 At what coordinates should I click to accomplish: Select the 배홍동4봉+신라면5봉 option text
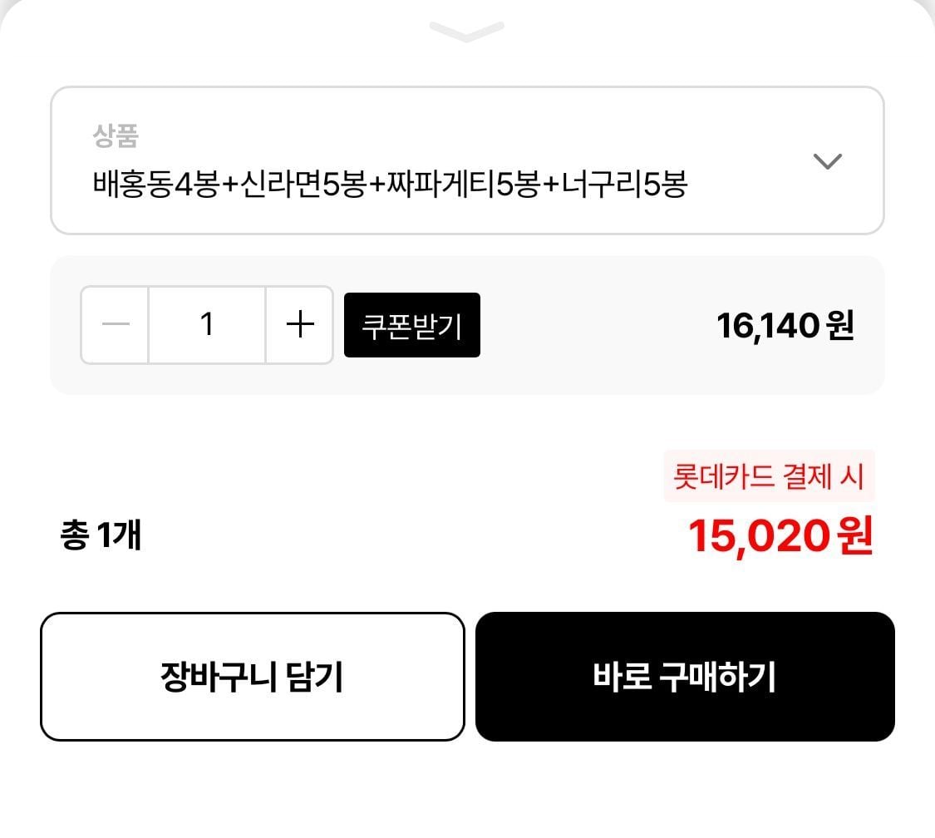229,185
